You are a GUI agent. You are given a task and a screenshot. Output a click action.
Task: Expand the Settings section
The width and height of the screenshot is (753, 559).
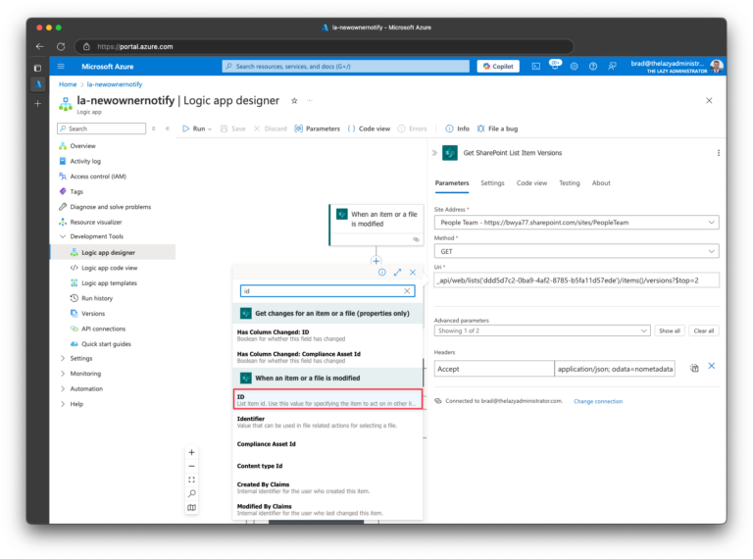click(63, 358)
